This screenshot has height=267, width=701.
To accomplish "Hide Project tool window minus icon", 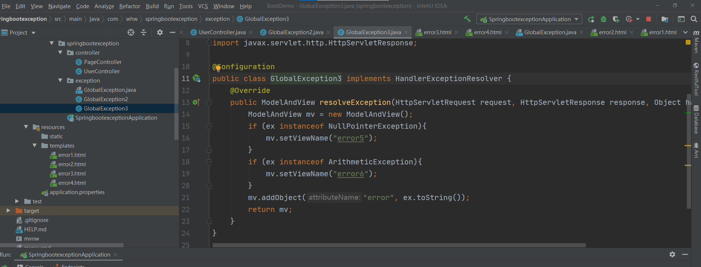I will [172, 32].
